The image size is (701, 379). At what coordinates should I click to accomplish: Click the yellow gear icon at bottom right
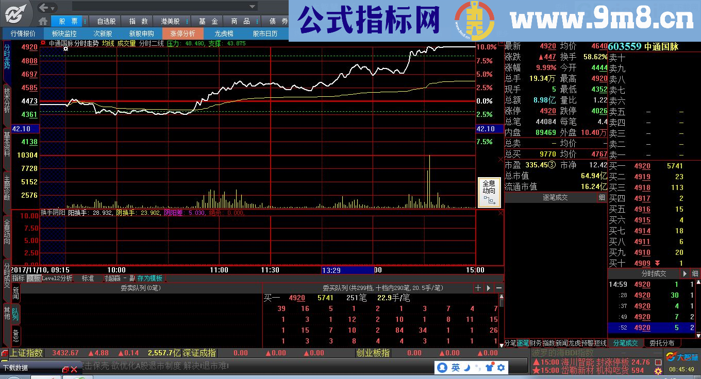point(659,371)
